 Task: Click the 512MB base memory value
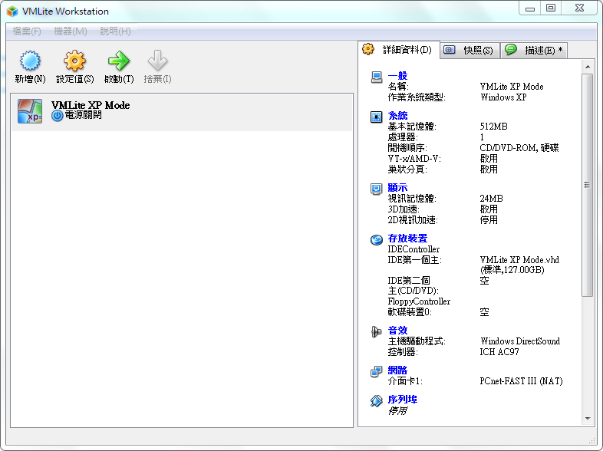pyautogui.click(x=494, y=126)
